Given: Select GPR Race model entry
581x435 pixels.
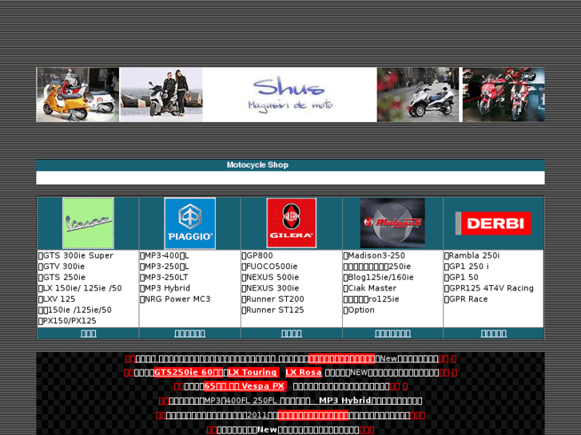Looking at the screenshot, I should (x=466, y=299).
